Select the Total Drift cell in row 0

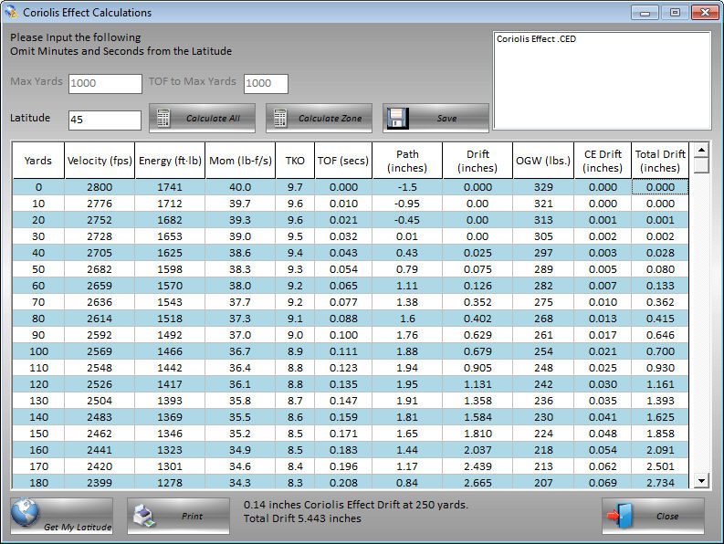660,187
